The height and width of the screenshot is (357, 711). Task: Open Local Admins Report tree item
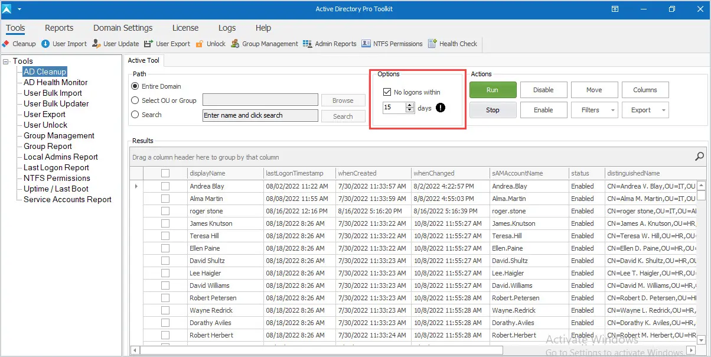[61, 157]
